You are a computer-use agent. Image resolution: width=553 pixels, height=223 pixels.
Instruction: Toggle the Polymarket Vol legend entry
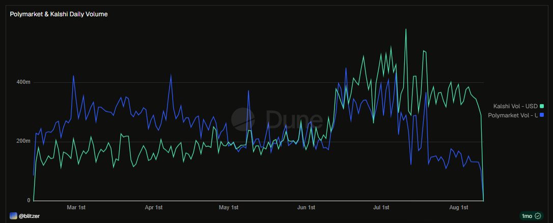[x=516, y=115]
